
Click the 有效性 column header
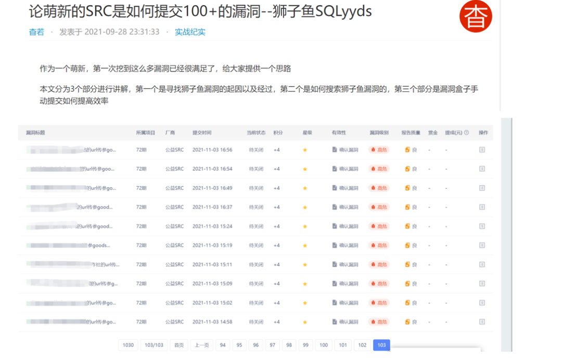[x=339, y=133]
